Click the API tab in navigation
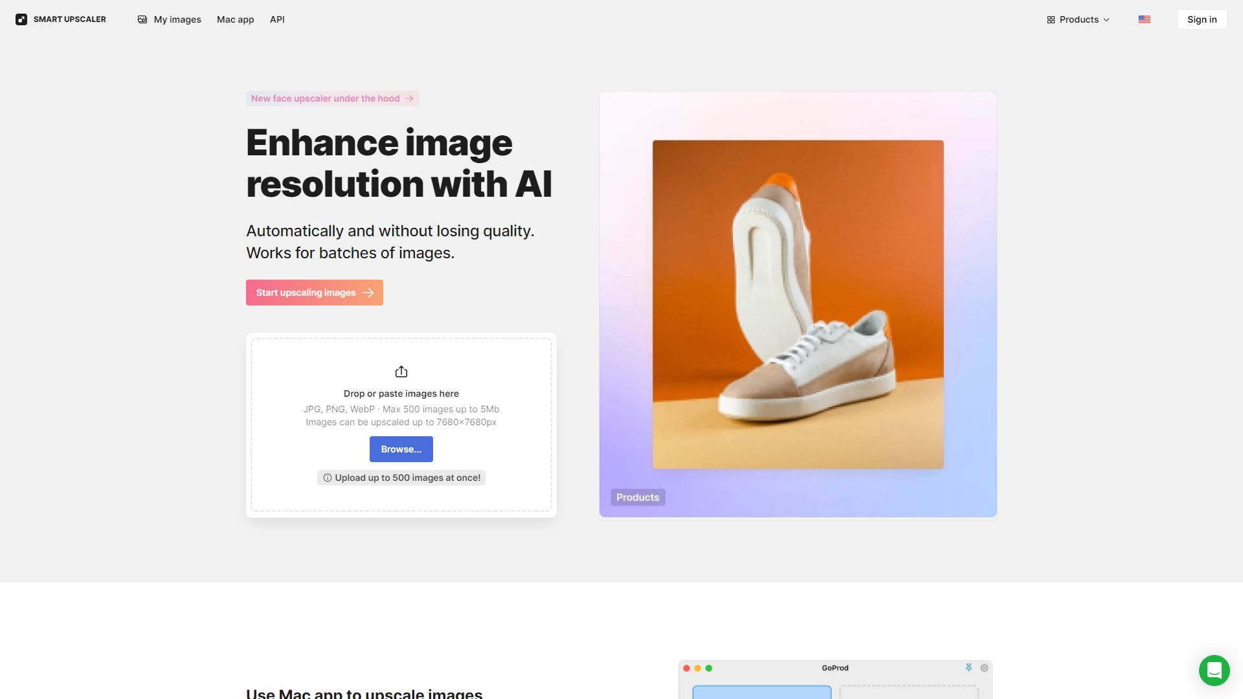 tap(276, 19)
